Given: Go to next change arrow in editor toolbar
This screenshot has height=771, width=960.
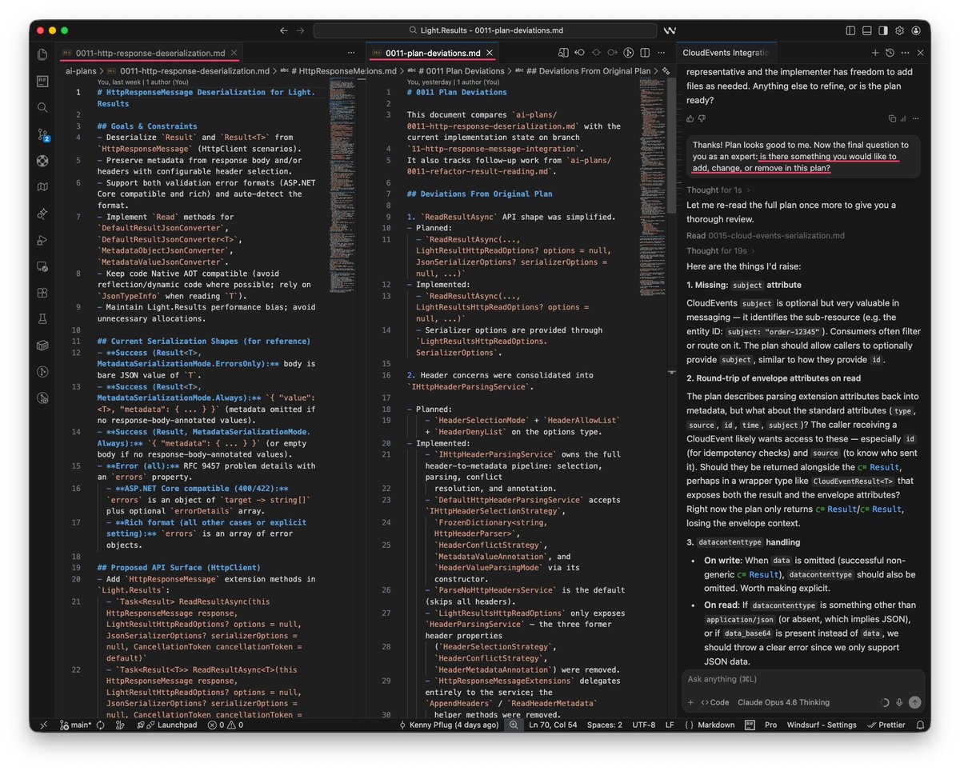Looking at the screenshot, I should coord(612,53).
